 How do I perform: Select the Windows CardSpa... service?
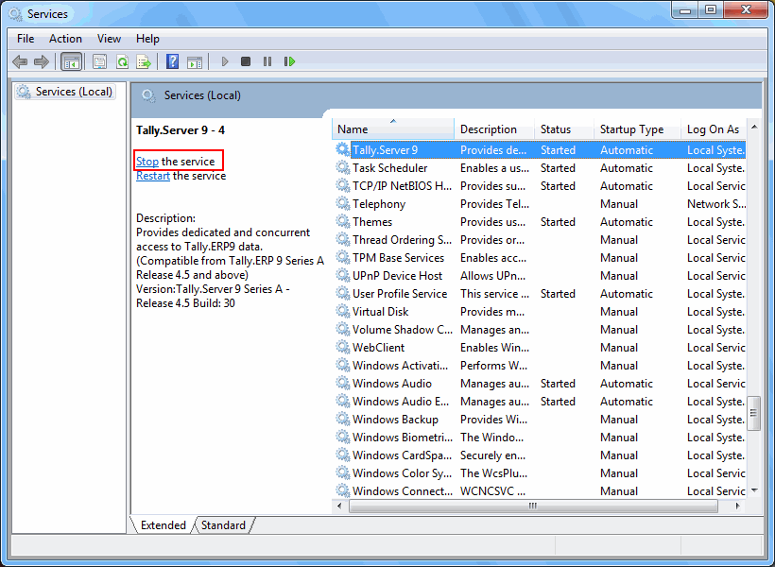[402, 455]
